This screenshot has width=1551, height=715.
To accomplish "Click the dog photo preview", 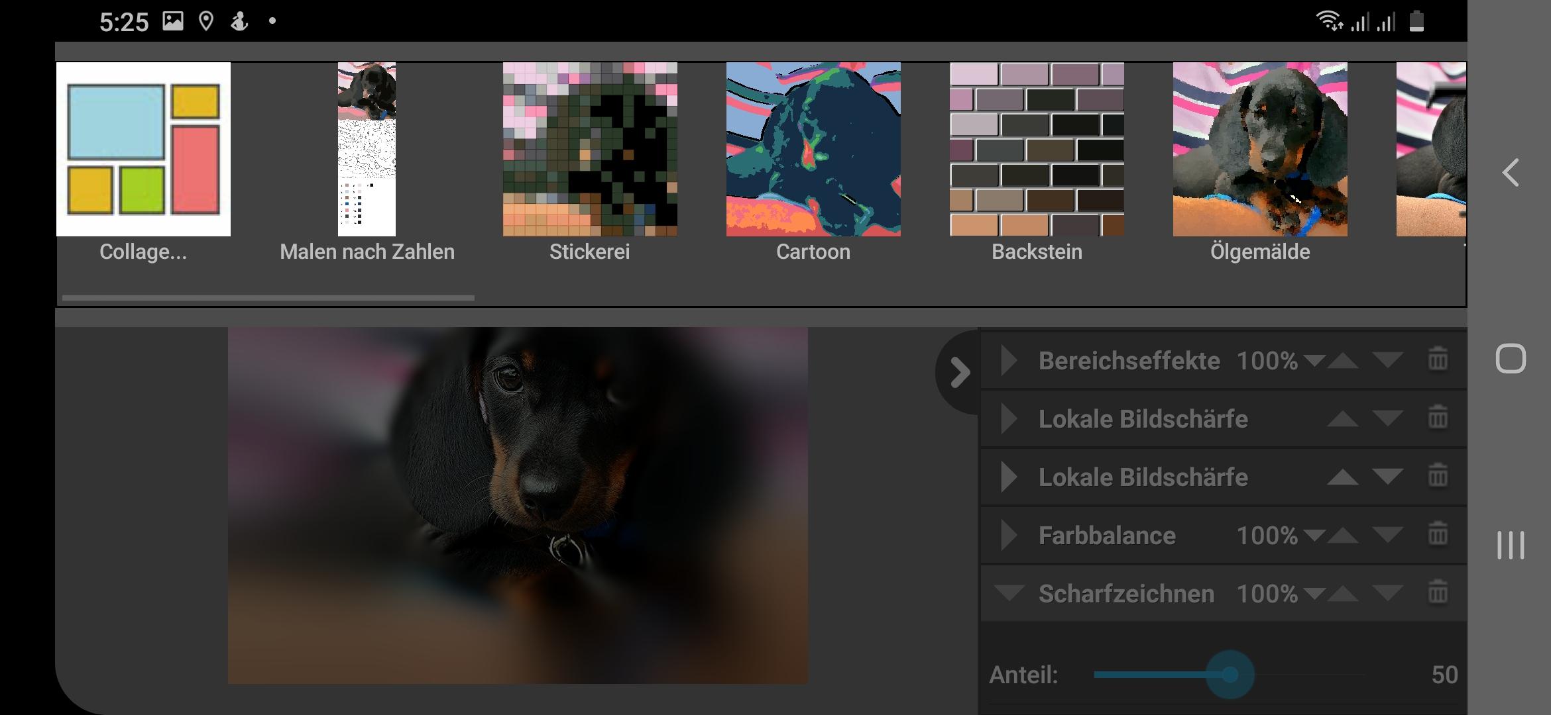I will (518, 505).
